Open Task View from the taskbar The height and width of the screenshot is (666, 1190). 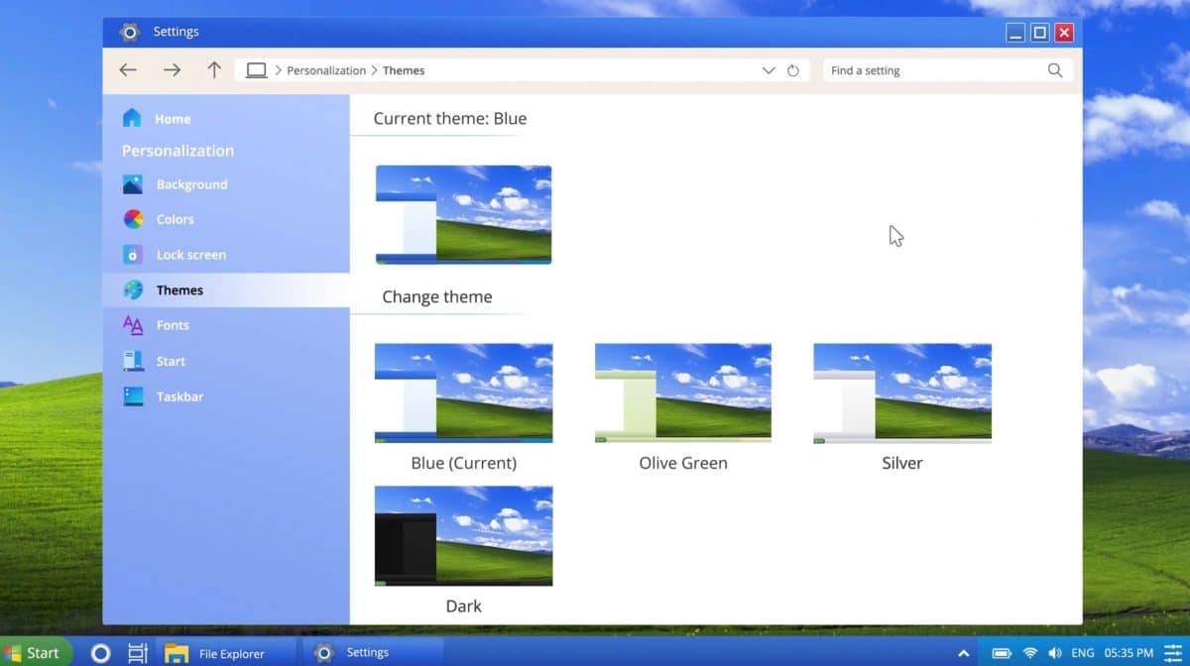[x=136, y=652]
